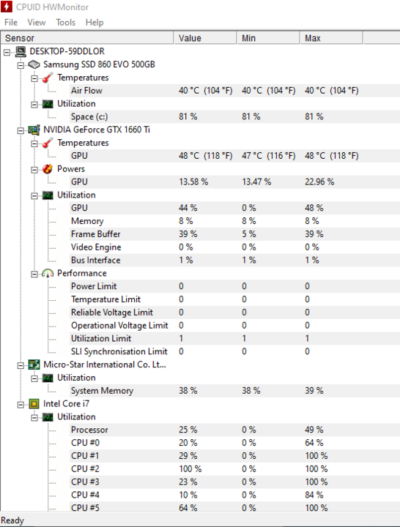Click the CPUID HWMonitor title bar logo
400x527 pixels.
click(7, 7)
